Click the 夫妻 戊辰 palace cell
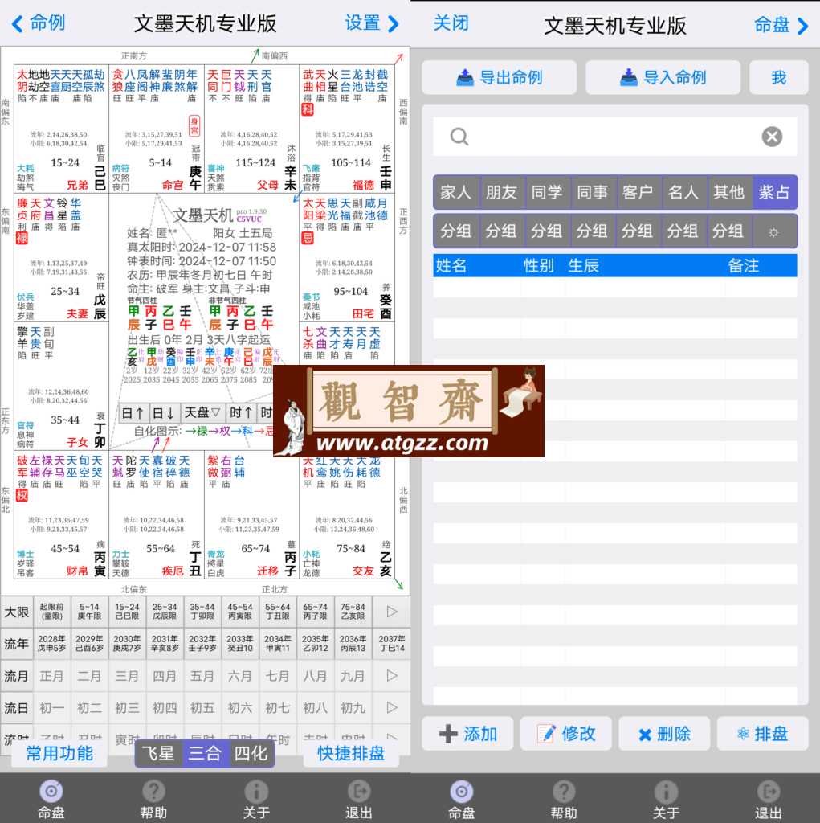The height and width of the screenshot is (823, 820). tap(61, 258)
